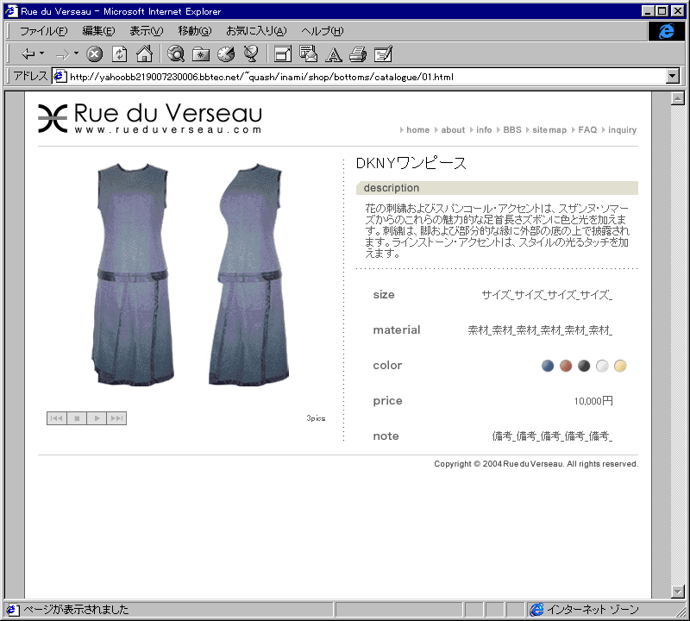Open the 編集(E) menu
The height and width of the screenshot is (621, 690).
tap(98, 31)
